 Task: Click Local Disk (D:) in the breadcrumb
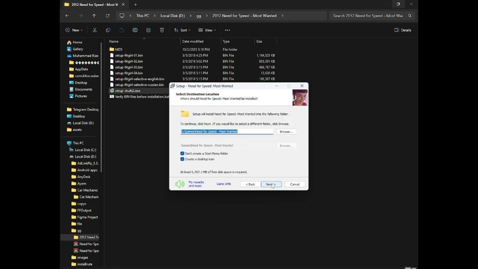pyautogui.click(x=173, y=16)
